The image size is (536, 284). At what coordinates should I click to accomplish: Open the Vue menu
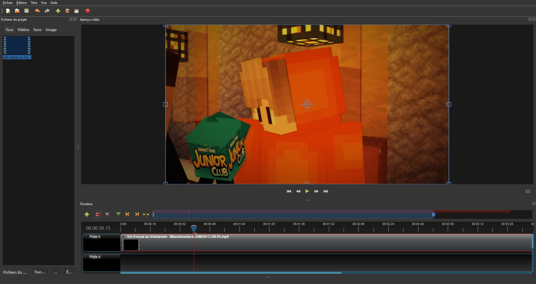pos(44,3)
